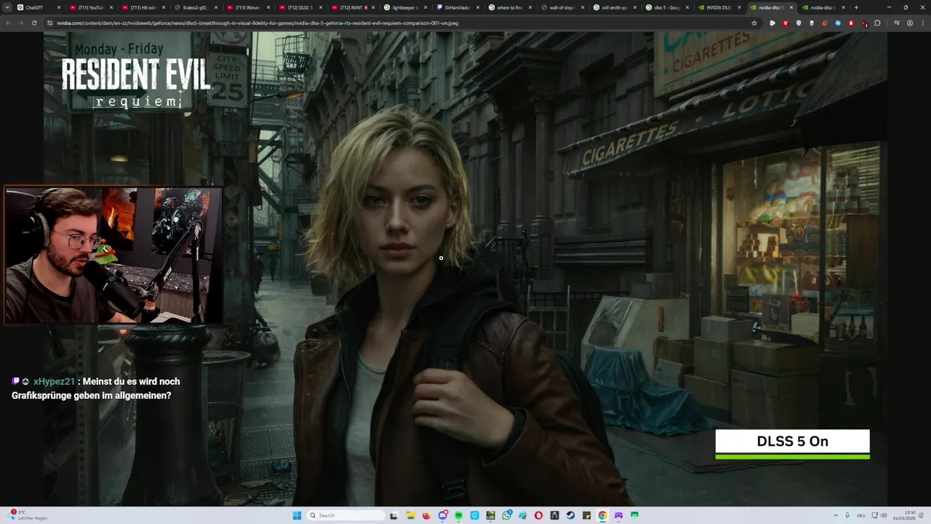Click the Windows Start button
This screenshot has height=524, width=931.
[297, 515]
